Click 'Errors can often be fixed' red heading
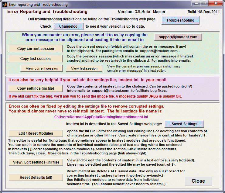Viewport: 225px width, 193px height. pyautogui.click(x=86, y=109)
